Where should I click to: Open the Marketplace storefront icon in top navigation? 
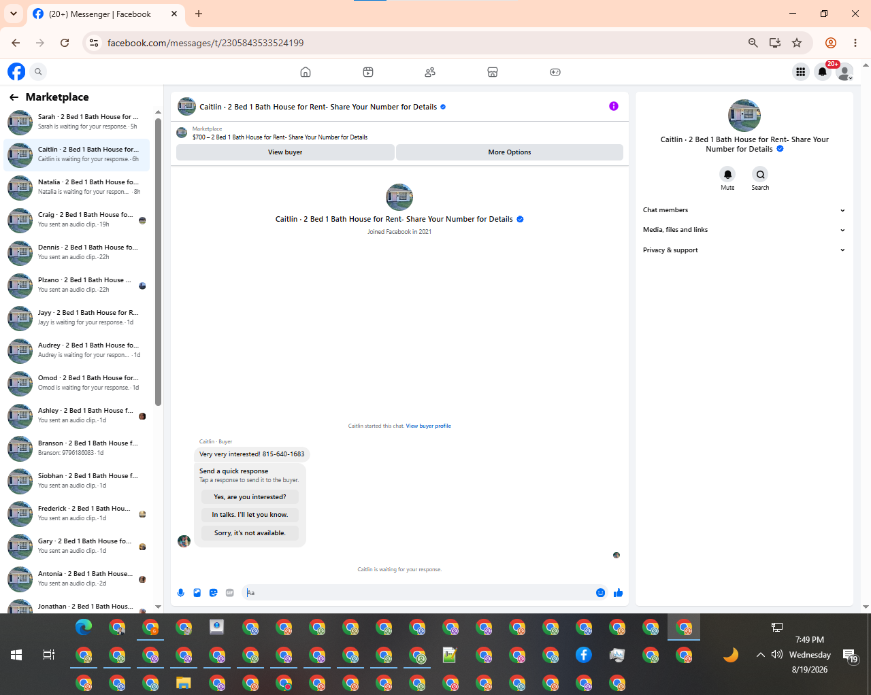pos(493,72)
